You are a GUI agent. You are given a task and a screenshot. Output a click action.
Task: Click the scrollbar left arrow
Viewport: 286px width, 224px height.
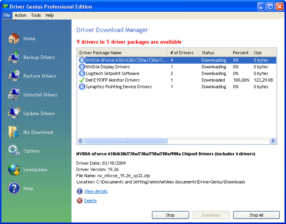[x=80, y=141]
